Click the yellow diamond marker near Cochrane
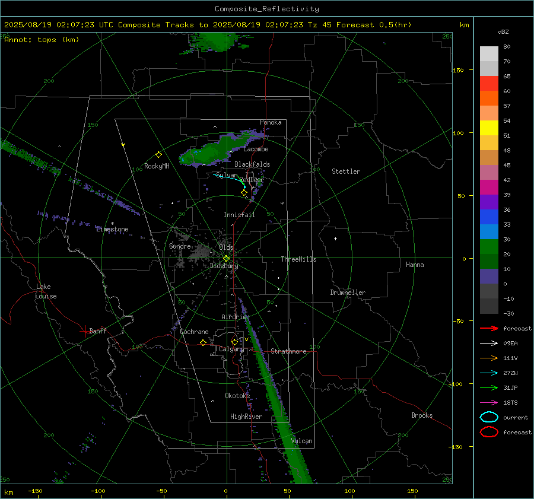The height and width of the screenshot is (499, 534). point(203,342)
